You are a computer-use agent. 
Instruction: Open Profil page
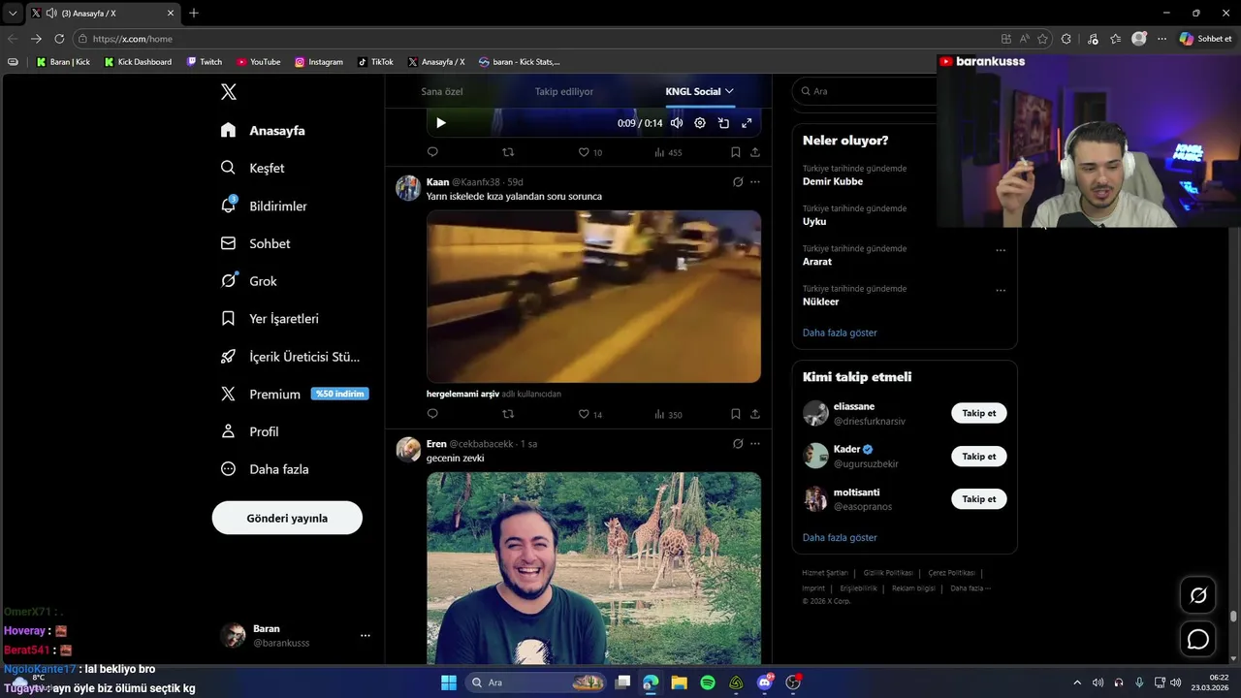(249, 431)
